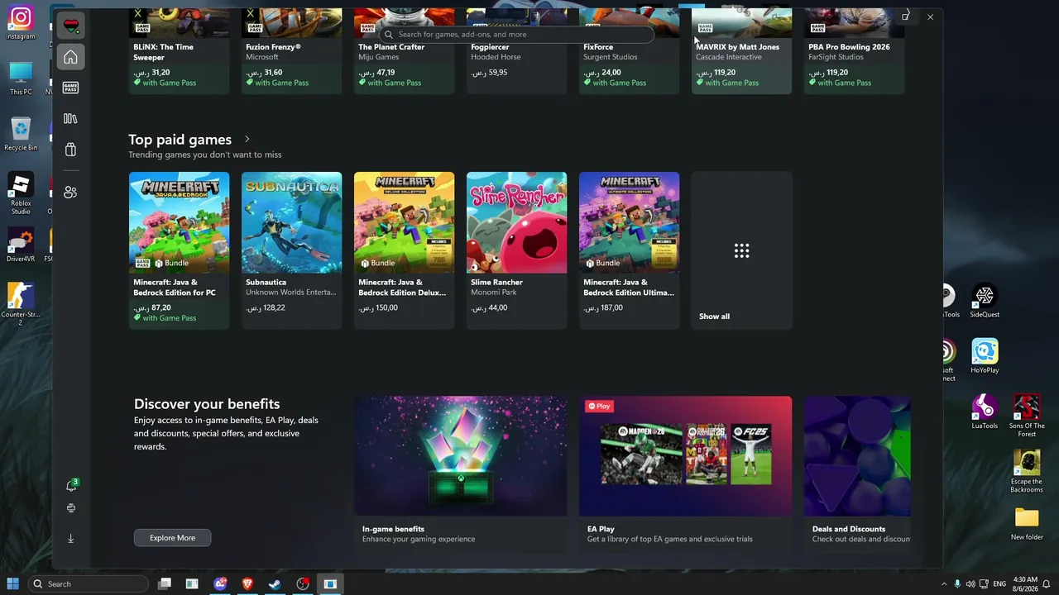The height and width of the screenshot is (595, 1059).
Task: Select the HoYoPlay desktop shortcut
Action: [x=985, y=356]
